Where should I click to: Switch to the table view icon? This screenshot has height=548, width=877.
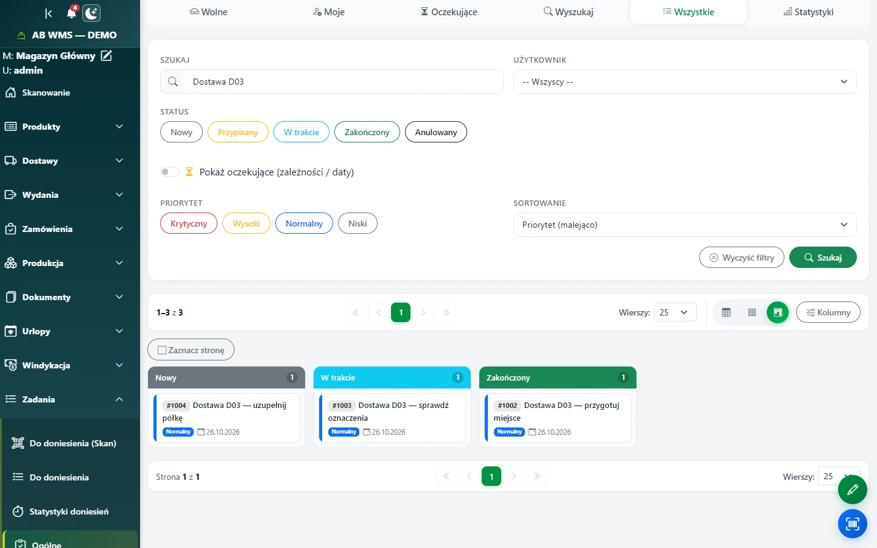point(726,312)
